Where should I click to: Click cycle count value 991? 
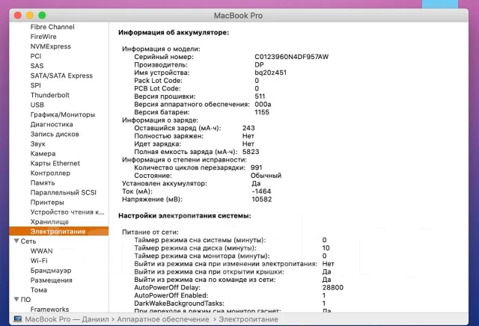[x=256, y=167]
